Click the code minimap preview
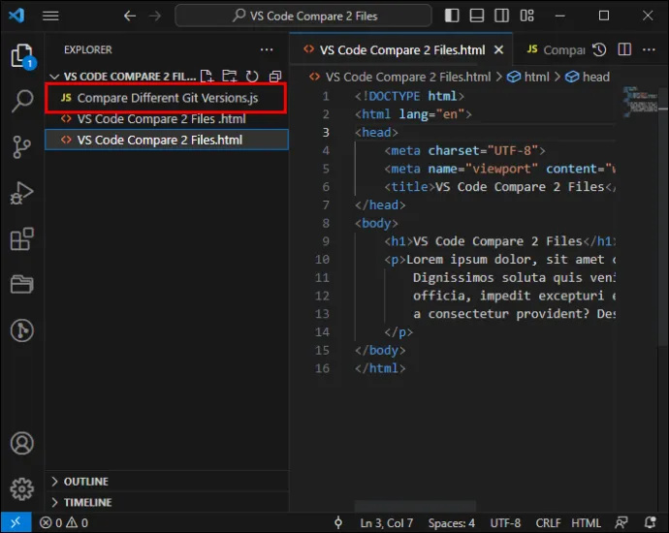This screenshot has height=533, width=669. [640, 101]
